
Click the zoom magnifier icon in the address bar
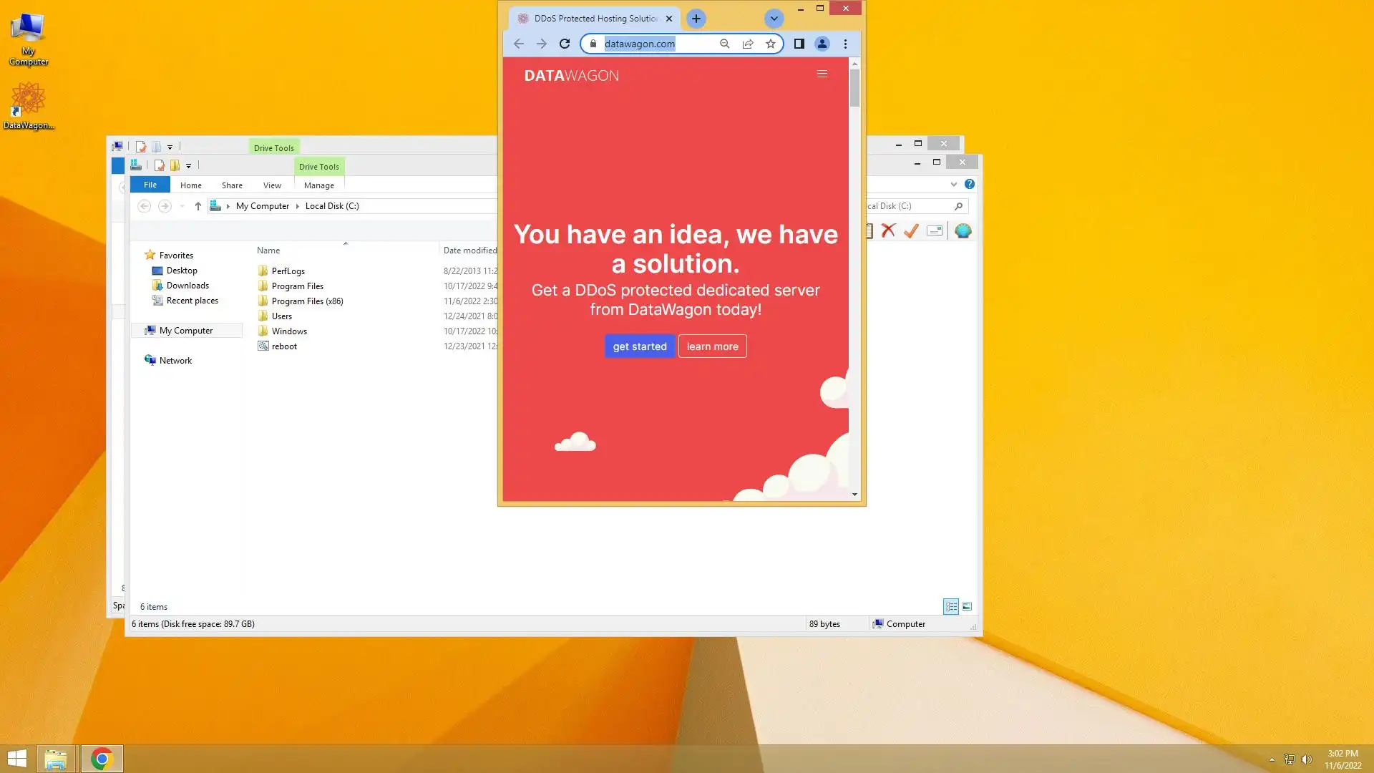tap(725, 44)
